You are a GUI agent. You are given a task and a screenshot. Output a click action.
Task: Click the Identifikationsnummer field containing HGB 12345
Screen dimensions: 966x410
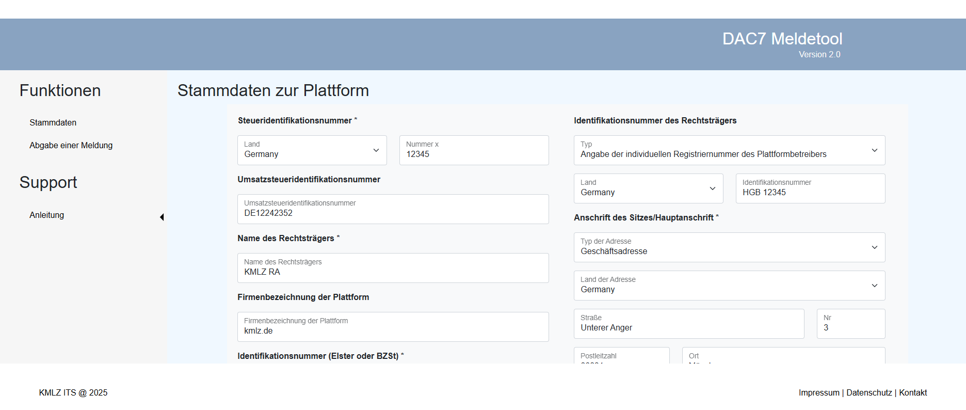(810, 188)
